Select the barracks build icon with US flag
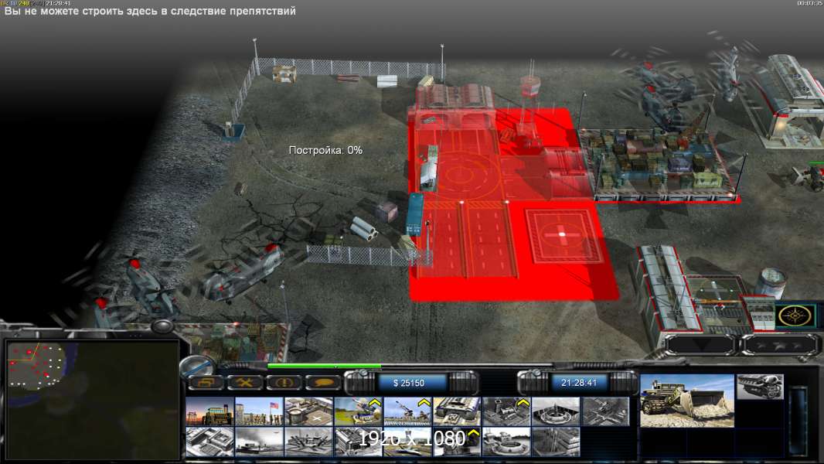This screenshot has height=464, width=824. 259,411
